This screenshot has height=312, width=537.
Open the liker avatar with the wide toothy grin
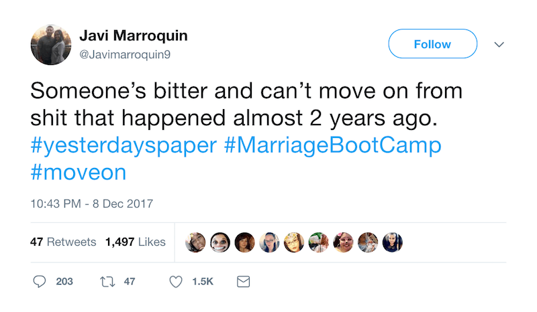pyautogui.click(x=220, y=242)
